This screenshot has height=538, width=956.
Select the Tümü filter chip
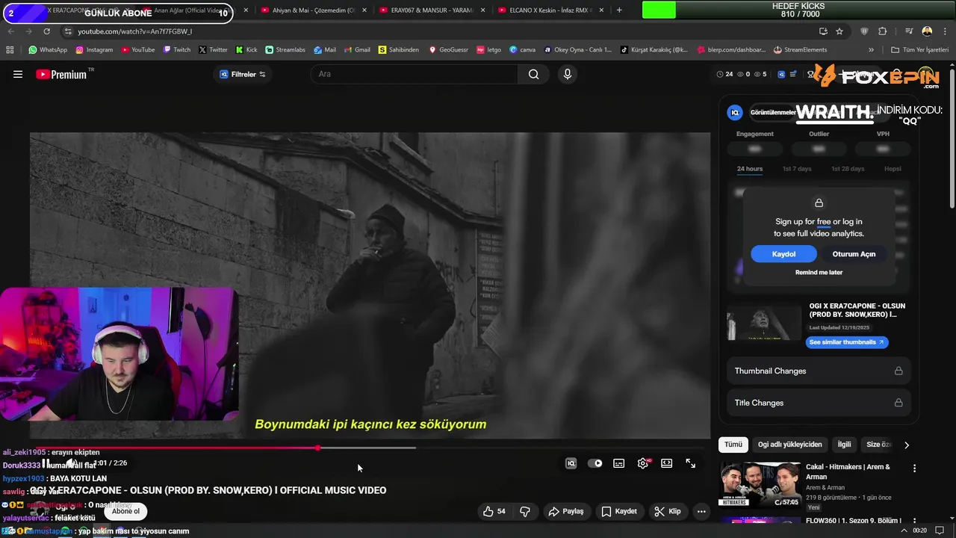(x=733, y=445)
